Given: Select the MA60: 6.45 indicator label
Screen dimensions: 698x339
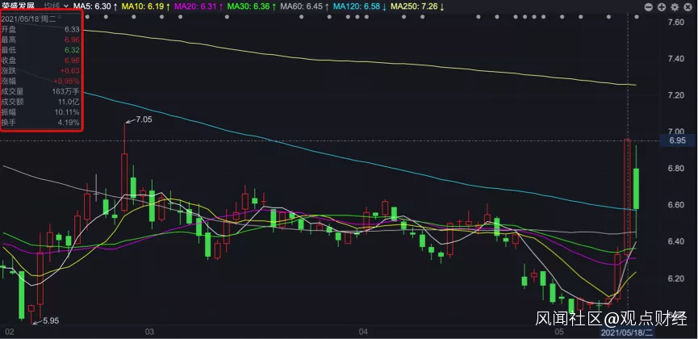Looking at the screenshot, I should 304,6.
